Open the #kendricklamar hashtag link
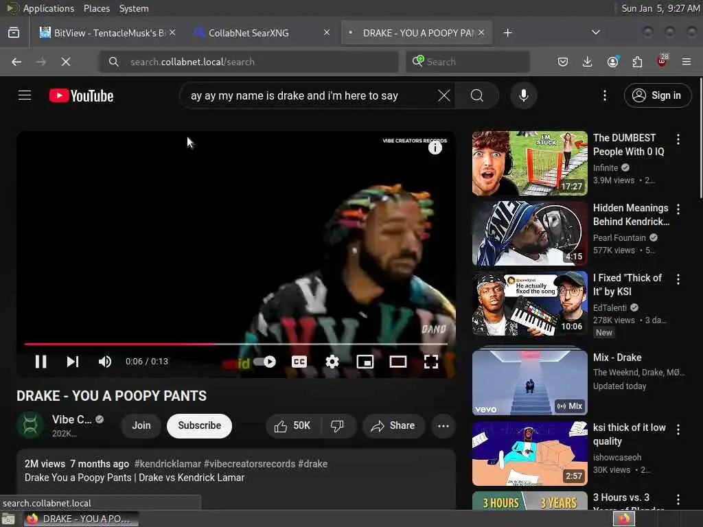Viewport: 703px width, 527px height. coord(168,464)
